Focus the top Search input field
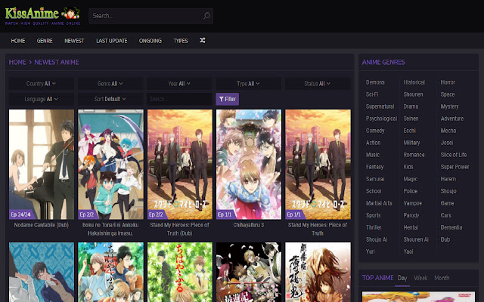The height and width of the screenshot is (302, 484). [x=150, y=16]
